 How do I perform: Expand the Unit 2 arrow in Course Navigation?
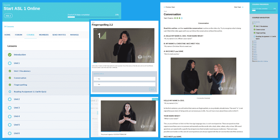253,41
